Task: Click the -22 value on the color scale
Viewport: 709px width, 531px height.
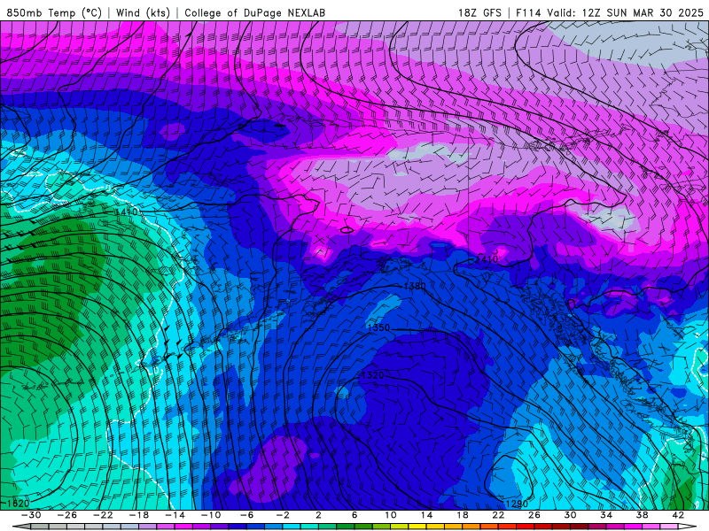Action: click(x=103, y=515)
